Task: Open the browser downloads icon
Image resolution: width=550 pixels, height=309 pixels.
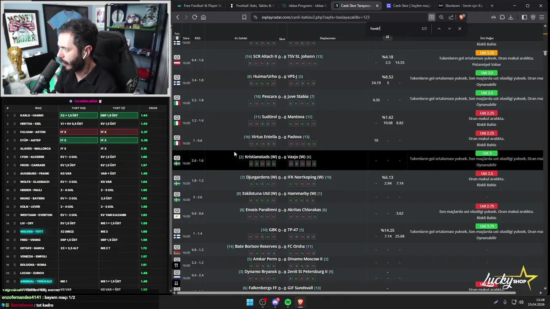Action: [x=510, y=17]
